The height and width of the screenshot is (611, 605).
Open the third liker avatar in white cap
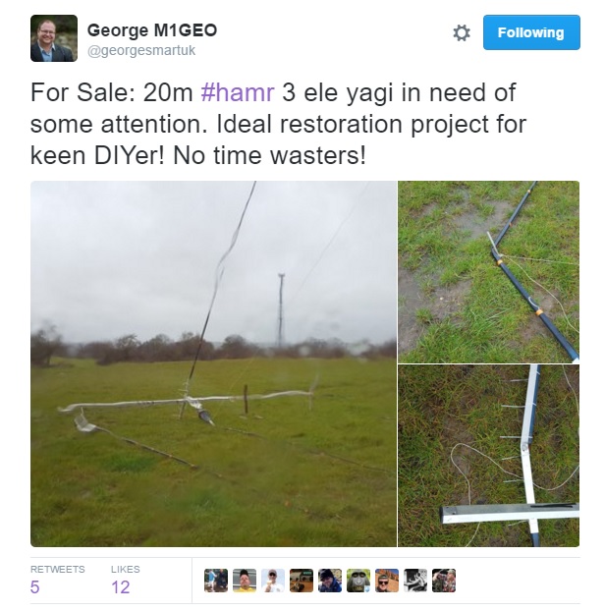(x=273, y=581)
